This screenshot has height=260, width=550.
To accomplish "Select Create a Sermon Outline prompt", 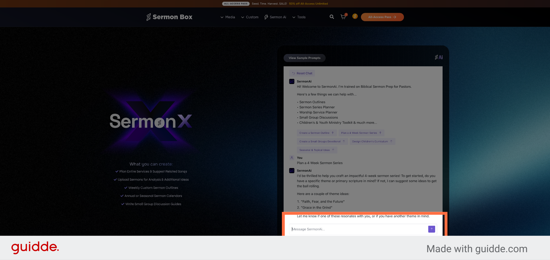I will pos(317,133).
